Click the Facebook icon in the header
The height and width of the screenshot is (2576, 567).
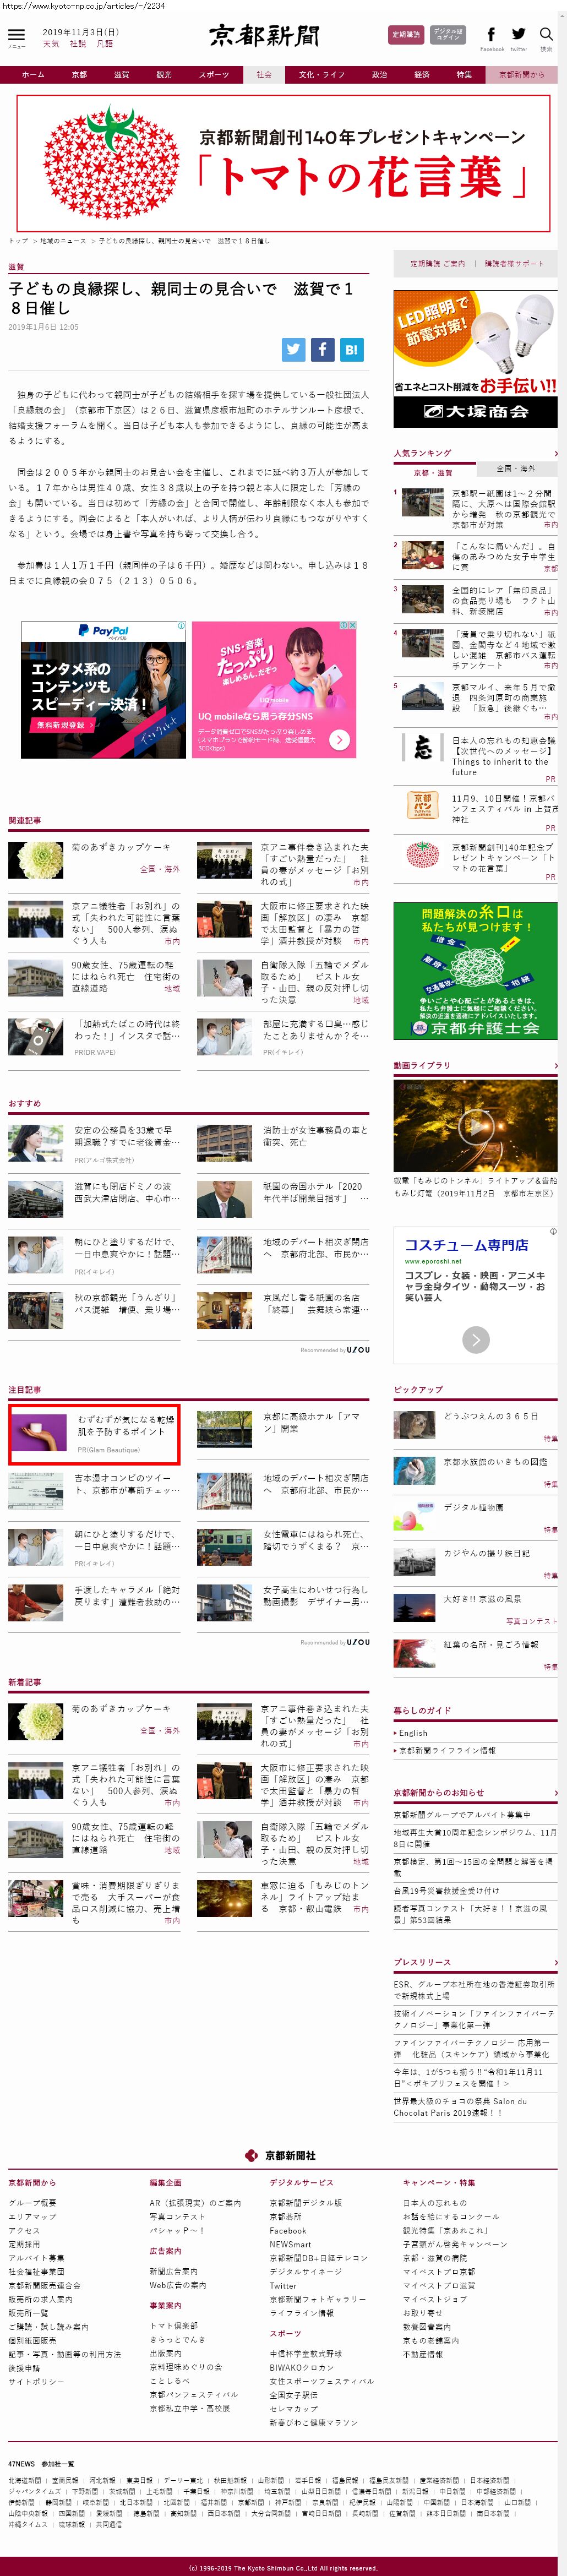pos(491,35)
